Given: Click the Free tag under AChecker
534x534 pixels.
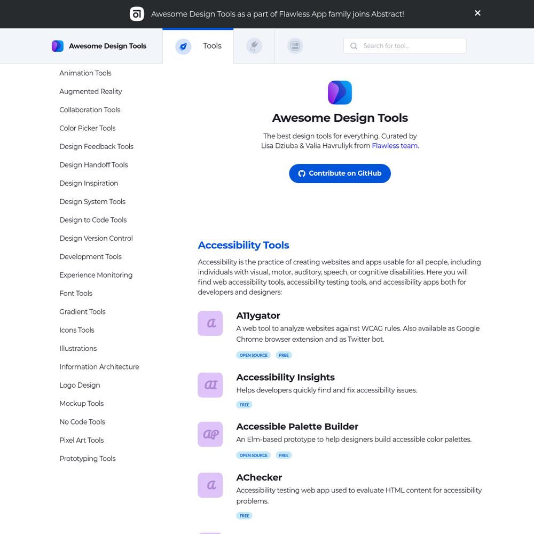Looking at the screenshot, I should 244,516.
